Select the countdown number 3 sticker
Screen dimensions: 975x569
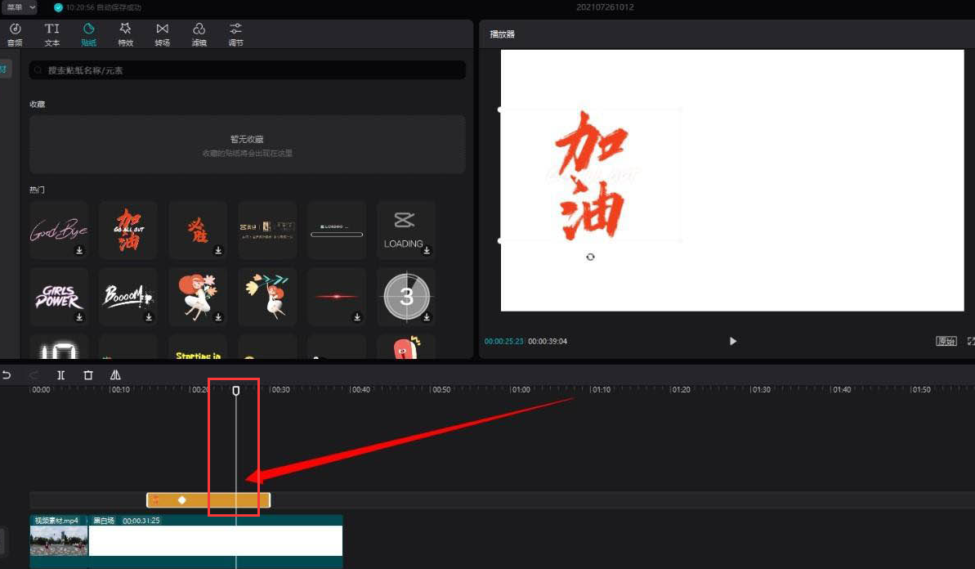tap(406, 297)
